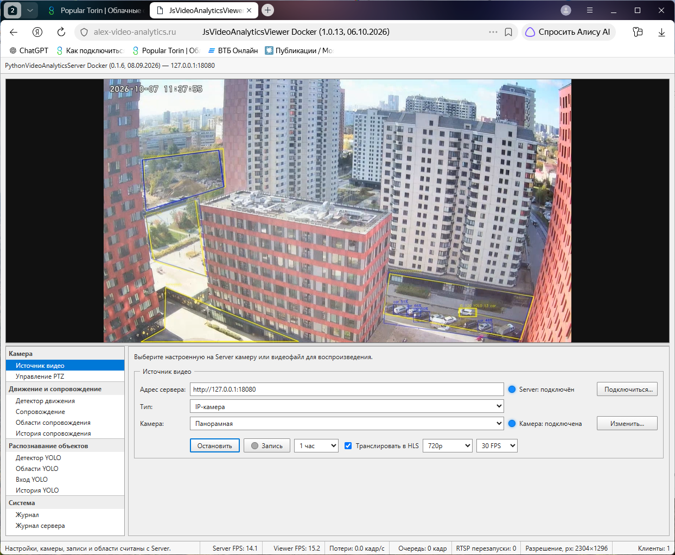Click 'Спросить Алису AI' button
The width and height of the screenshot is (675, 555).
[x=568, y=32]
